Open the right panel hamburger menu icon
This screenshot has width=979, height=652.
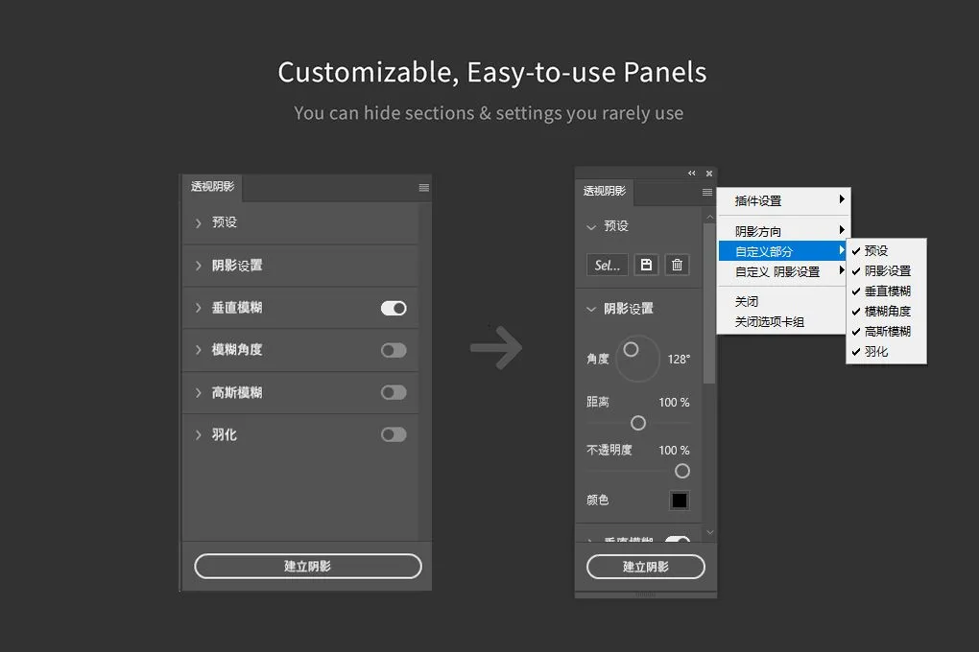[x=707, y=193]
